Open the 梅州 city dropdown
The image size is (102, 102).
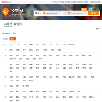(38, 13)
